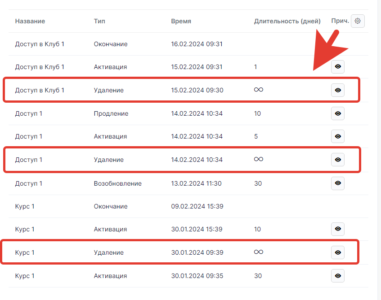Viewport: 381px width, 300px height.
Task: Click eye icon in Курс 1 Удаление row
Action: (x=338, y=252)
